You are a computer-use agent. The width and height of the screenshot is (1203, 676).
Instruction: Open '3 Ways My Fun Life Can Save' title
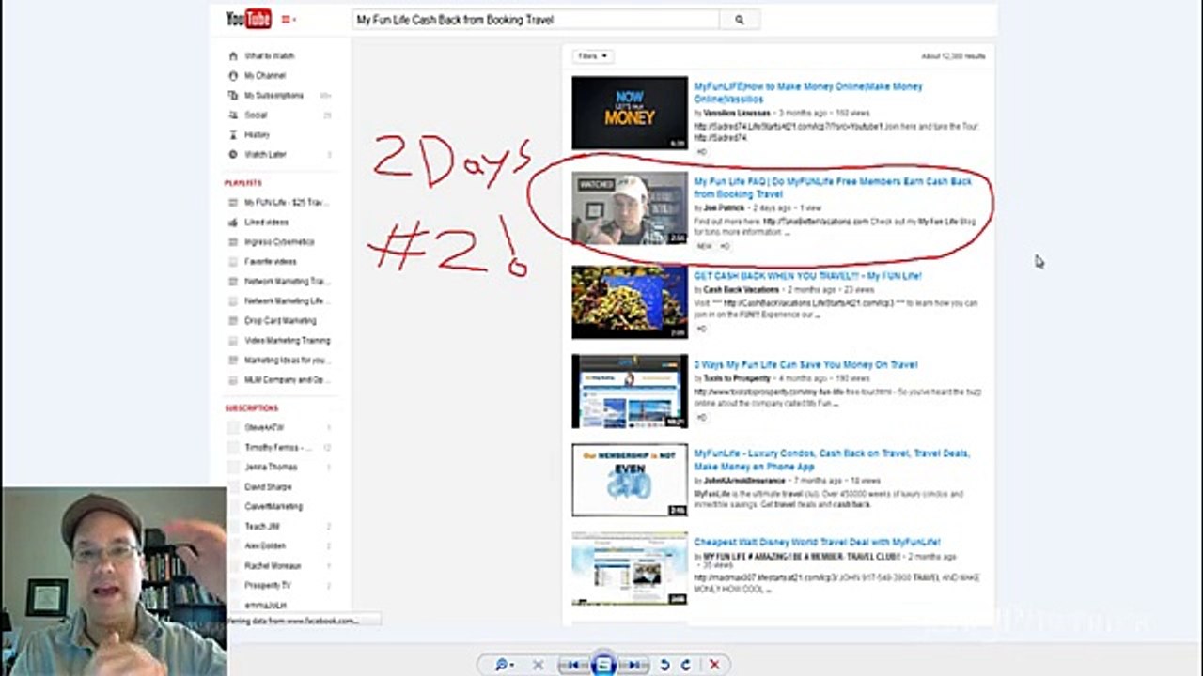point(805,364)
